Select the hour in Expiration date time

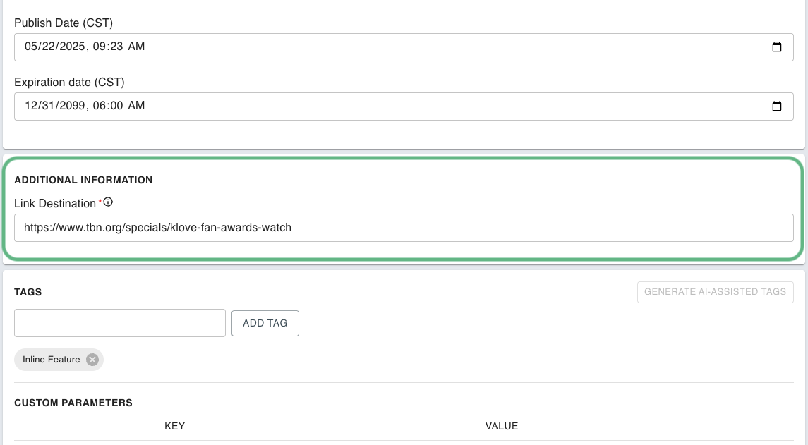[x=99, y=106]
